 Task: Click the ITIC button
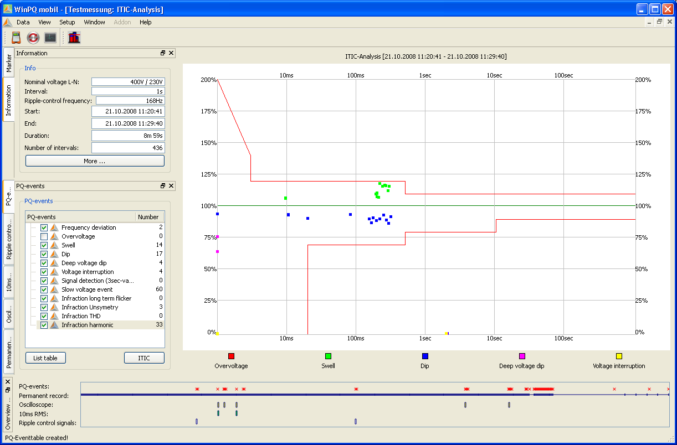click(144, 358)
